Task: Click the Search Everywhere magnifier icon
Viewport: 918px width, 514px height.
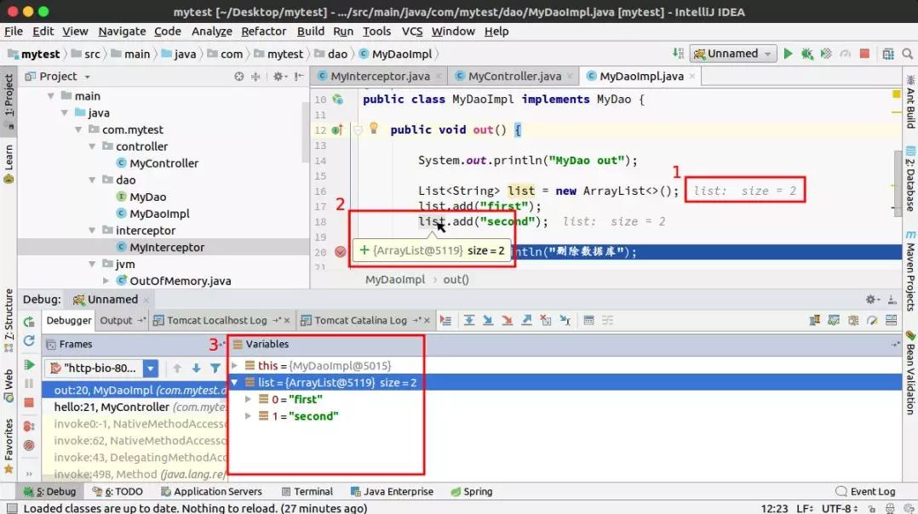Action: pos(908,53)
